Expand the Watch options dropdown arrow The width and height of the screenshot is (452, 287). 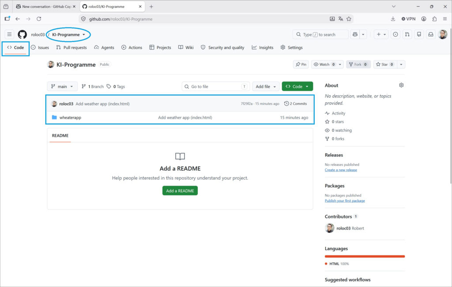click(x=340, y=64)
